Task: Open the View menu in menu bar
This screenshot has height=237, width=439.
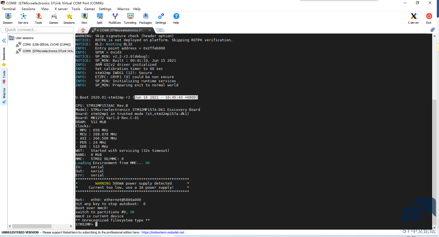Action: pyautogui.click(x=45, y=9)
